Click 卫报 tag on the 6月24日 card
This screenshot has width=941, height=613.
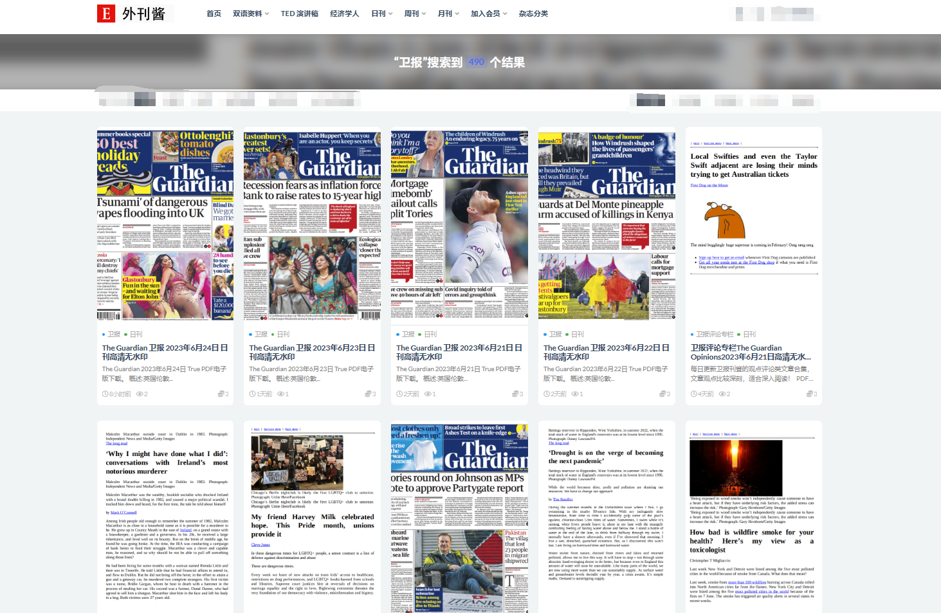(x=114, y=334)
